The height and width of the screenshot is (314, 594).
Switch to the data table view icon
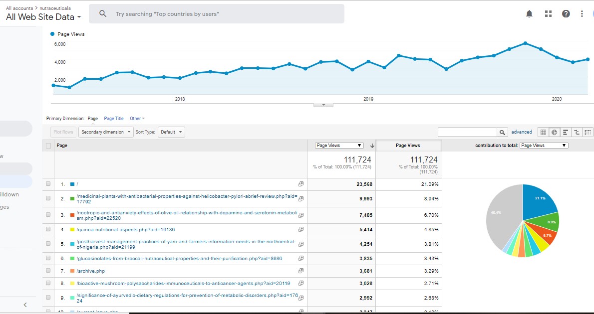coord(544,132)
